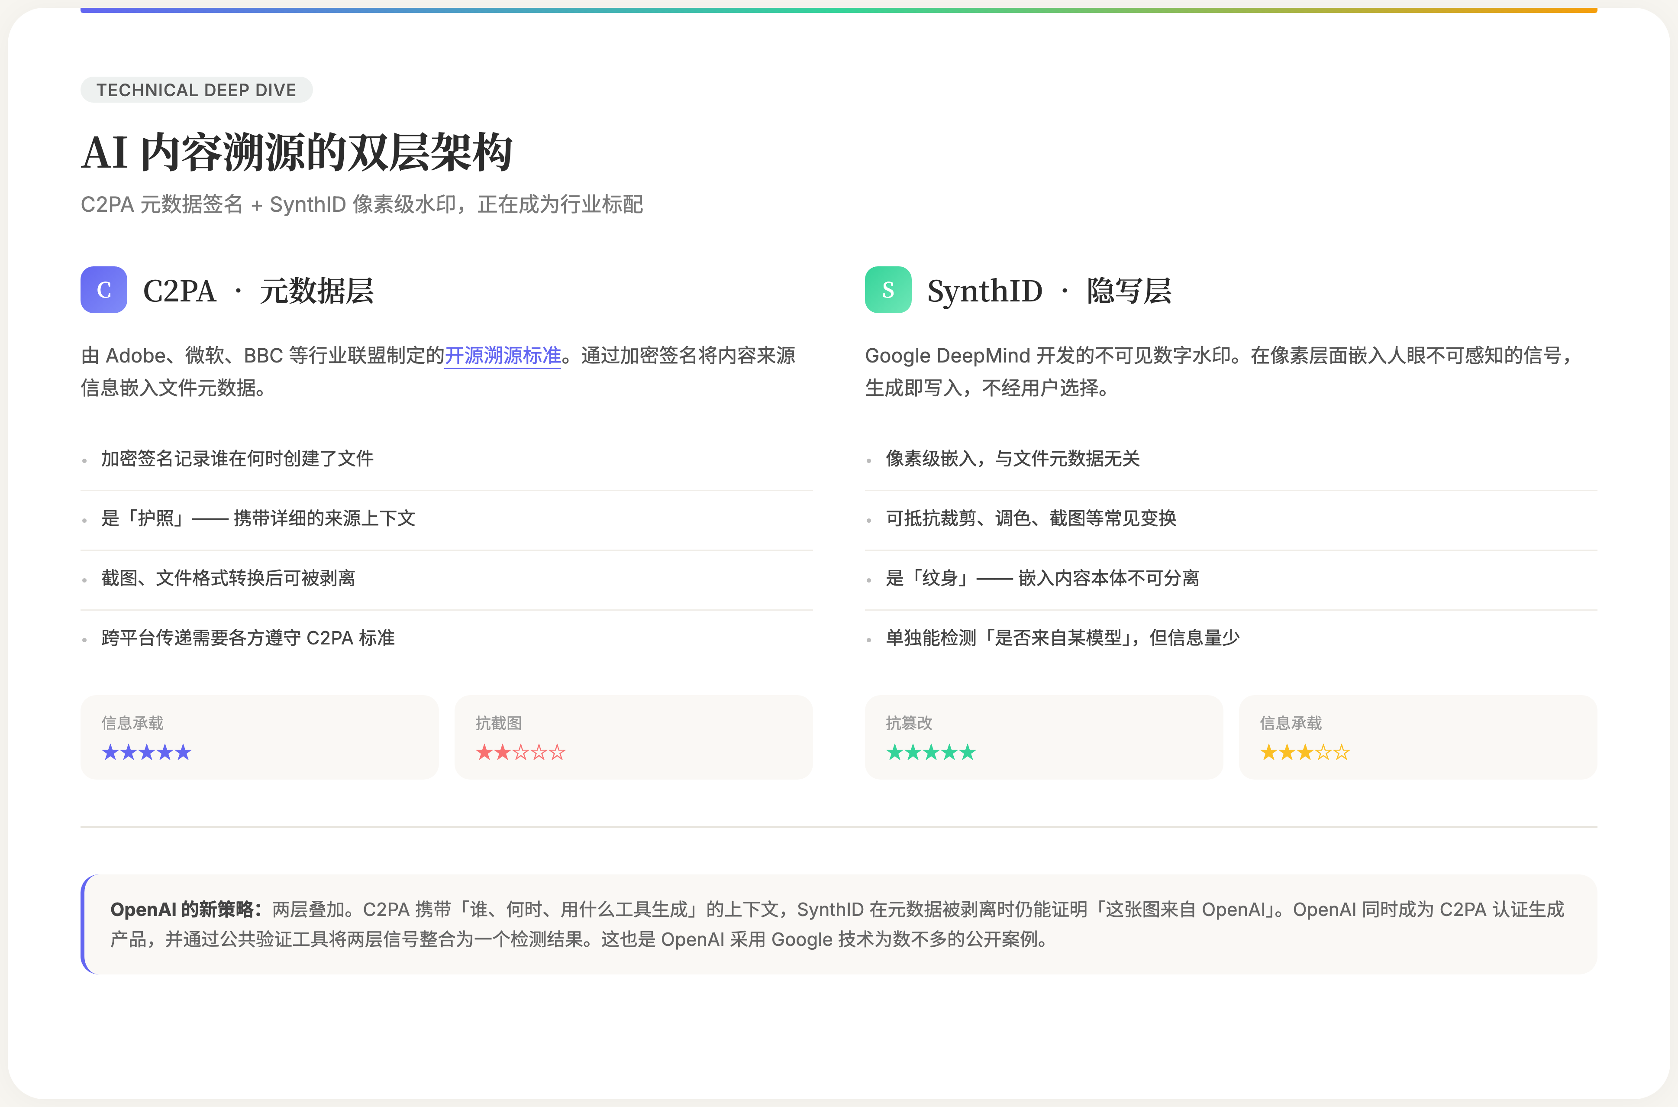Select bullet 是「护照」—— 携带详细的来源上下文

click(258, 518)
